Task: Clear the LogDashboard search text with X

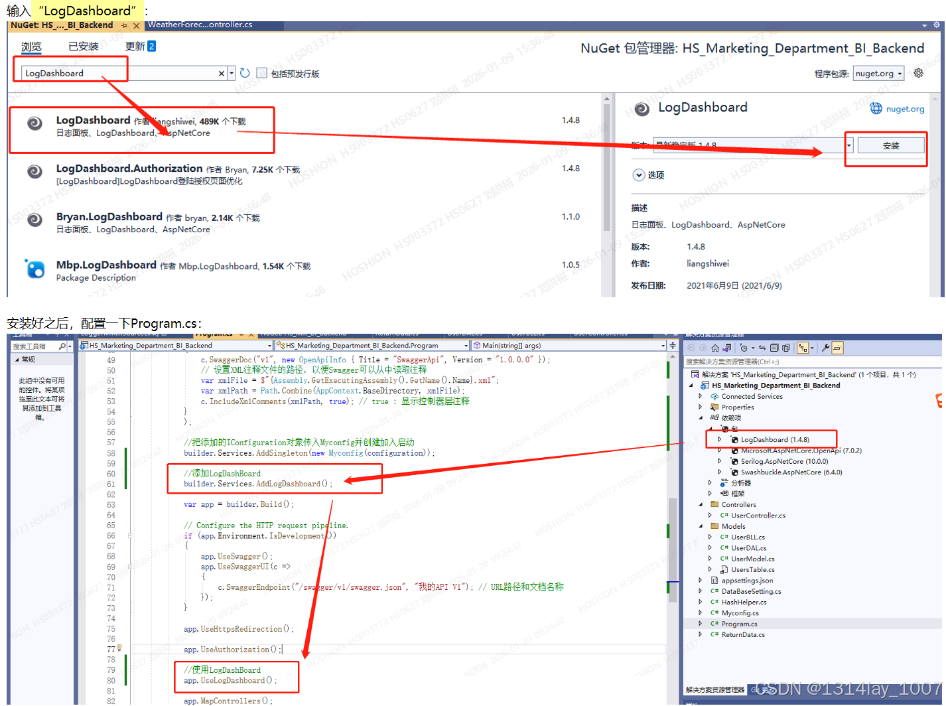Action: click(x=222, y=74)
